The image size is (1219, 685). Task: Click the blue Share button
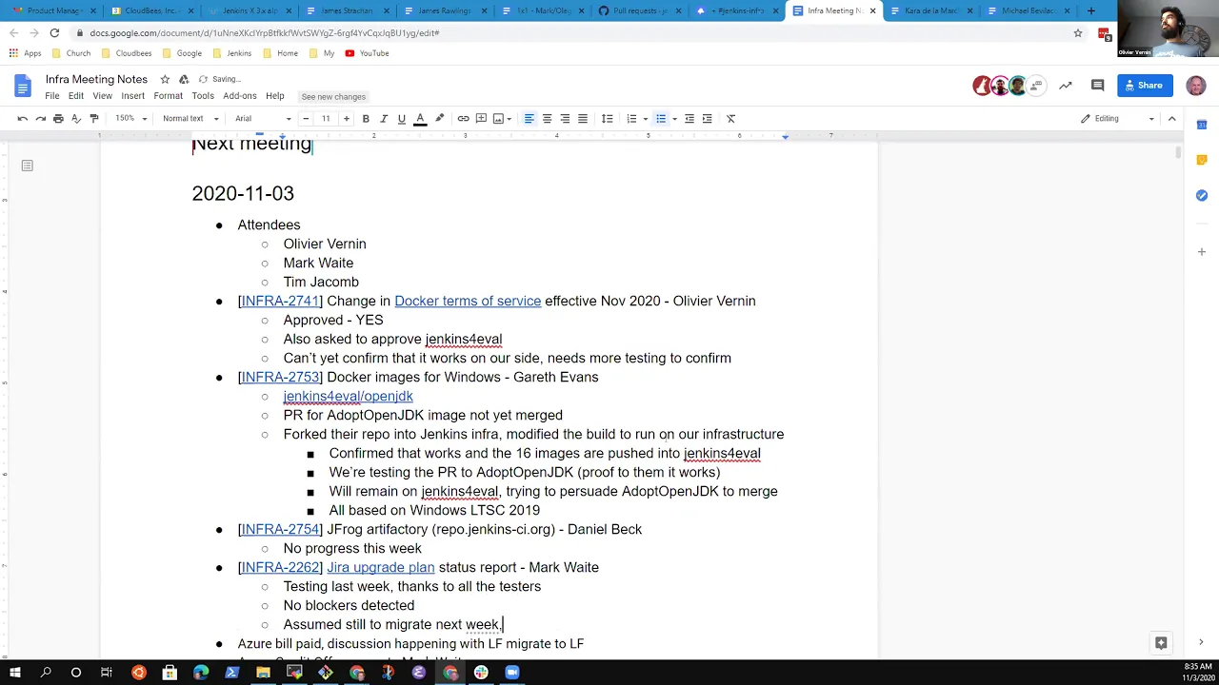click(x=1144, y=86)
